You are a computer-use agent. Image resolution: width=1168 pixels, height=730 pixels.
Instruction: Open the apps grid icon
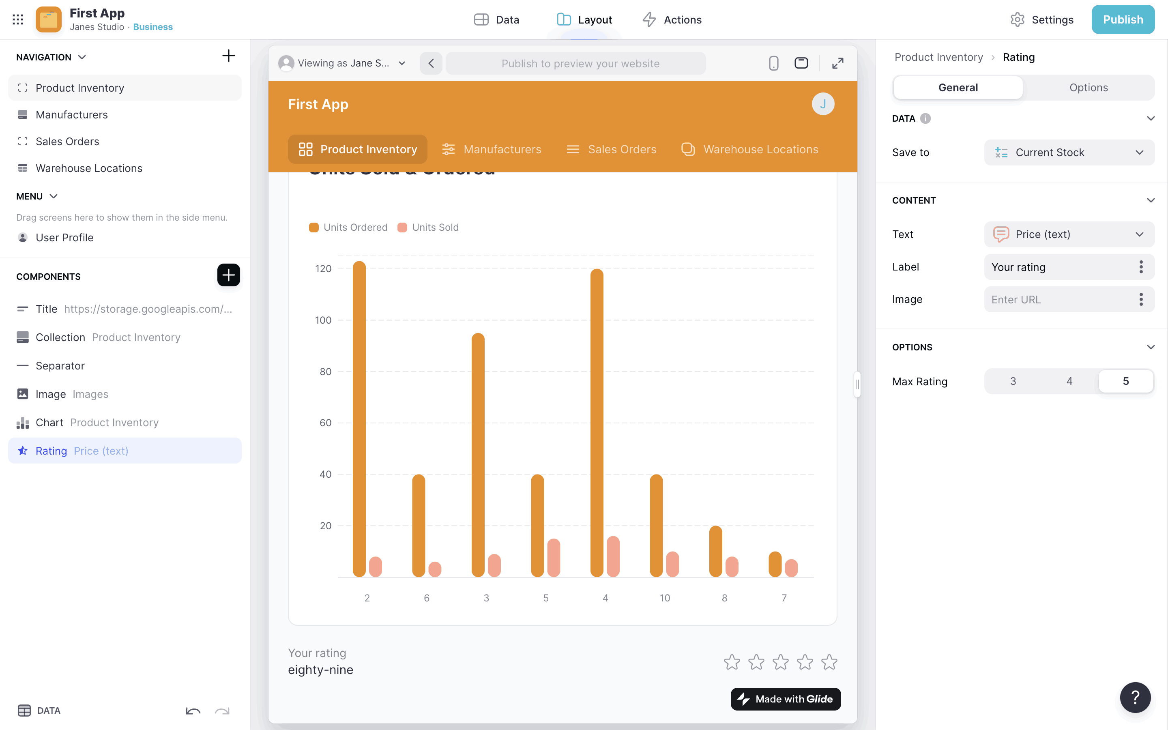point(18,19)
